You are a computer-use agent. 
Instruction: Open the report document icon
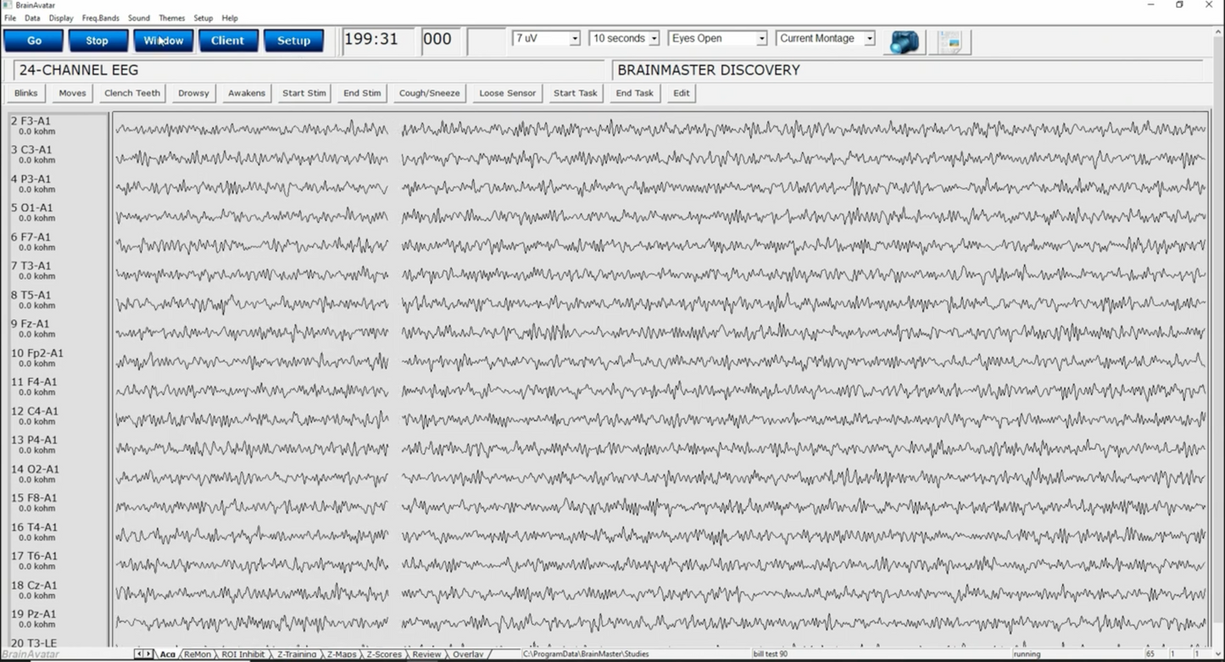coord(950,42)
